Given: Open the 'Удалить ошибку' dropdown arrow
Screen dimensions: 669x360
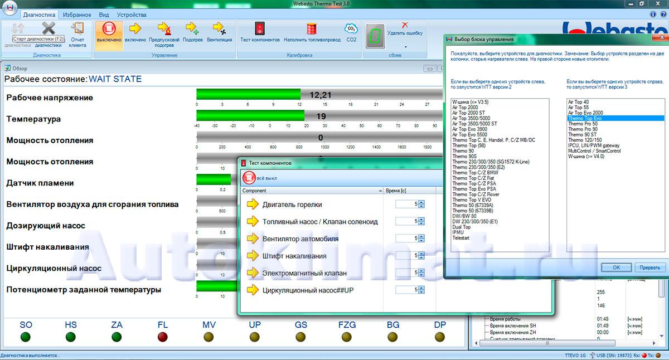Looking at the screenshot, I should coord(405,47).
